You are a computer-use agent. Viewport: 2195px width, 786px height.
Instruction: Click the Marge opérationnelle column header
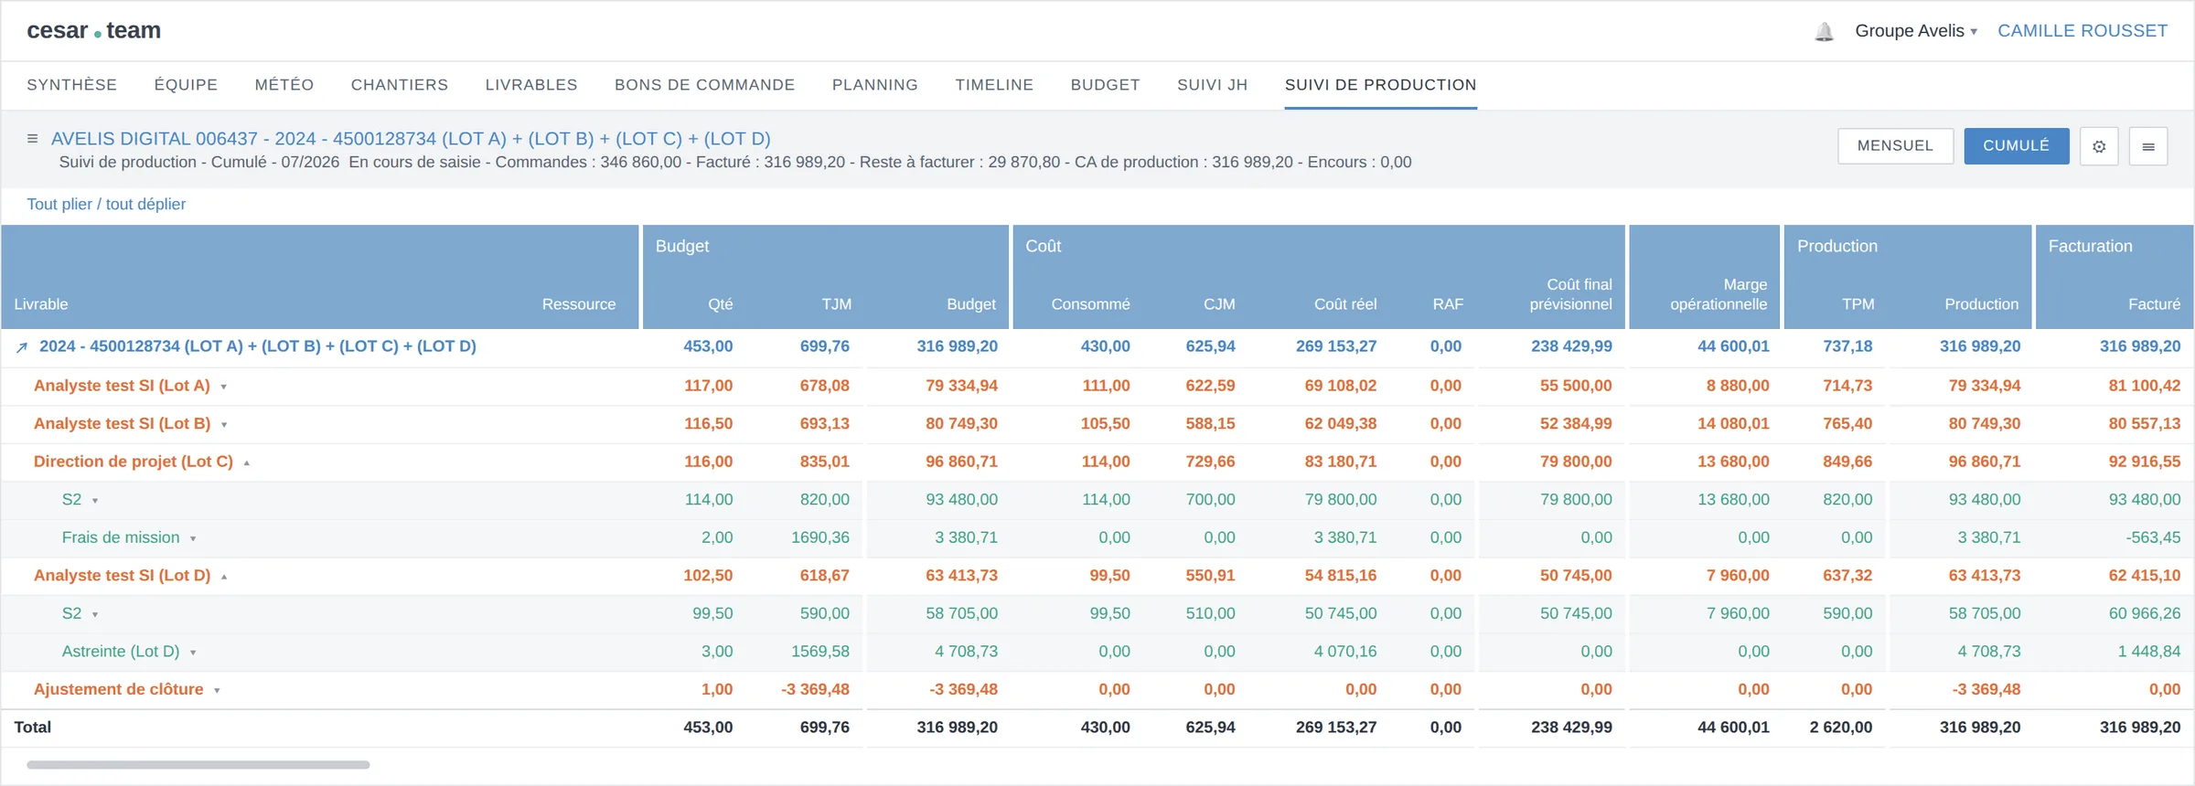1719,295
